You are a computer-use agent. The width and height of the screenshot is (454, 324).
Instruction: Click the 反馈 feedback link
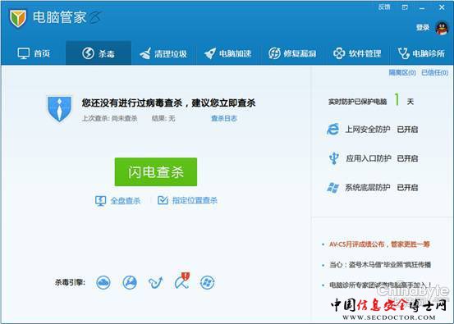[x=384, y=7]
